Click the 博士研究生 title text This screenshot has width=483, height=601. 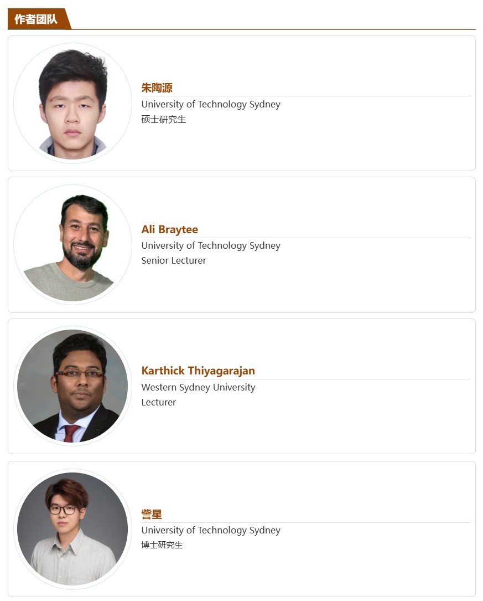pyautogui.click(x=162, y=545)
